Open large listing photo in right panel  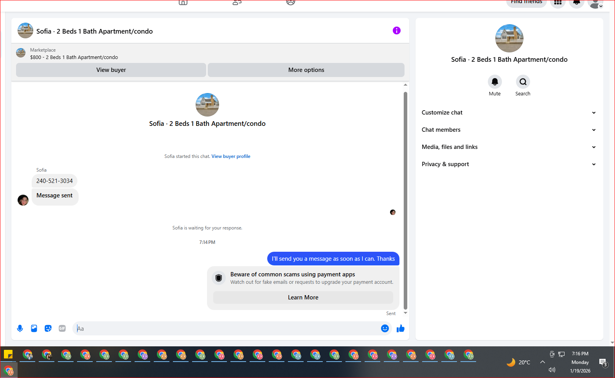tap(509, 38)
